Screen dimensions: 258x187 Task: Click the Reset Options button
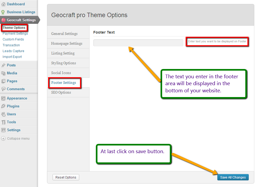66,177
